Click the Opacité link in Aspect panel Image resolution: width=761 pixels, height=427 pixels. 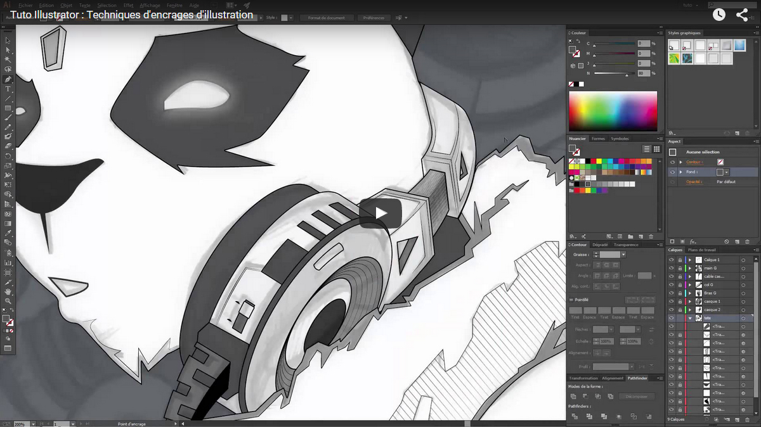tap(695, 182)
